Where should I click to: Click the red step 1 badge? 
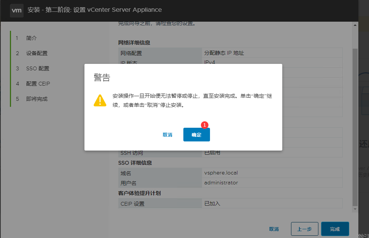coord(205,125)
